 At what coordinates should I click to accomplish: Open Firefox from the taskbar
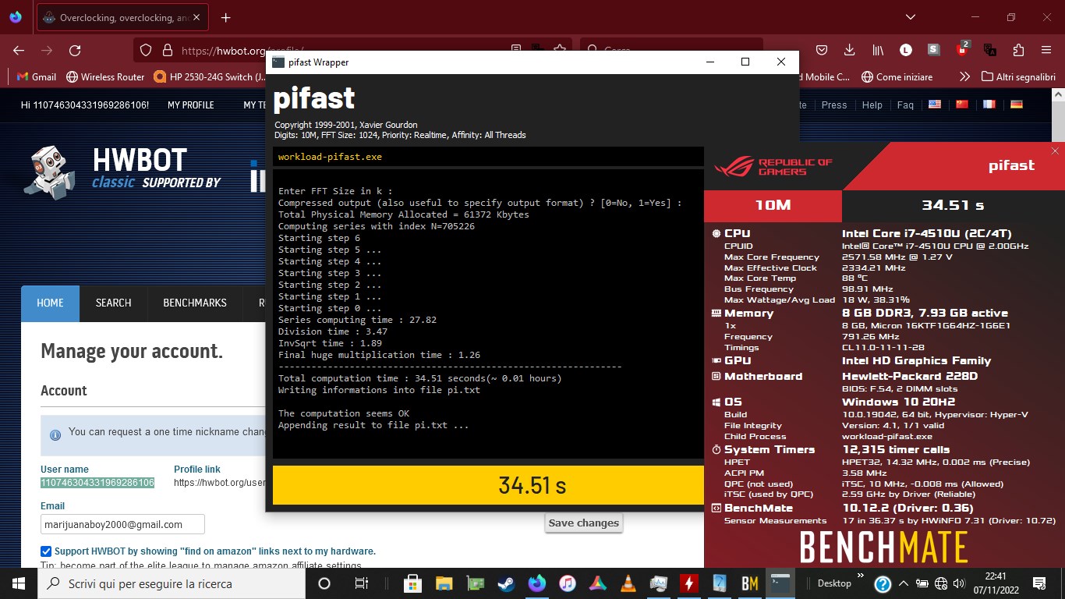(536, 583)
